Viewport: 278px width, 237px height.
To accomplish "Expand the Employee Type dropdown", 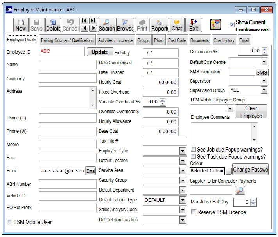I will coord(183,151).
